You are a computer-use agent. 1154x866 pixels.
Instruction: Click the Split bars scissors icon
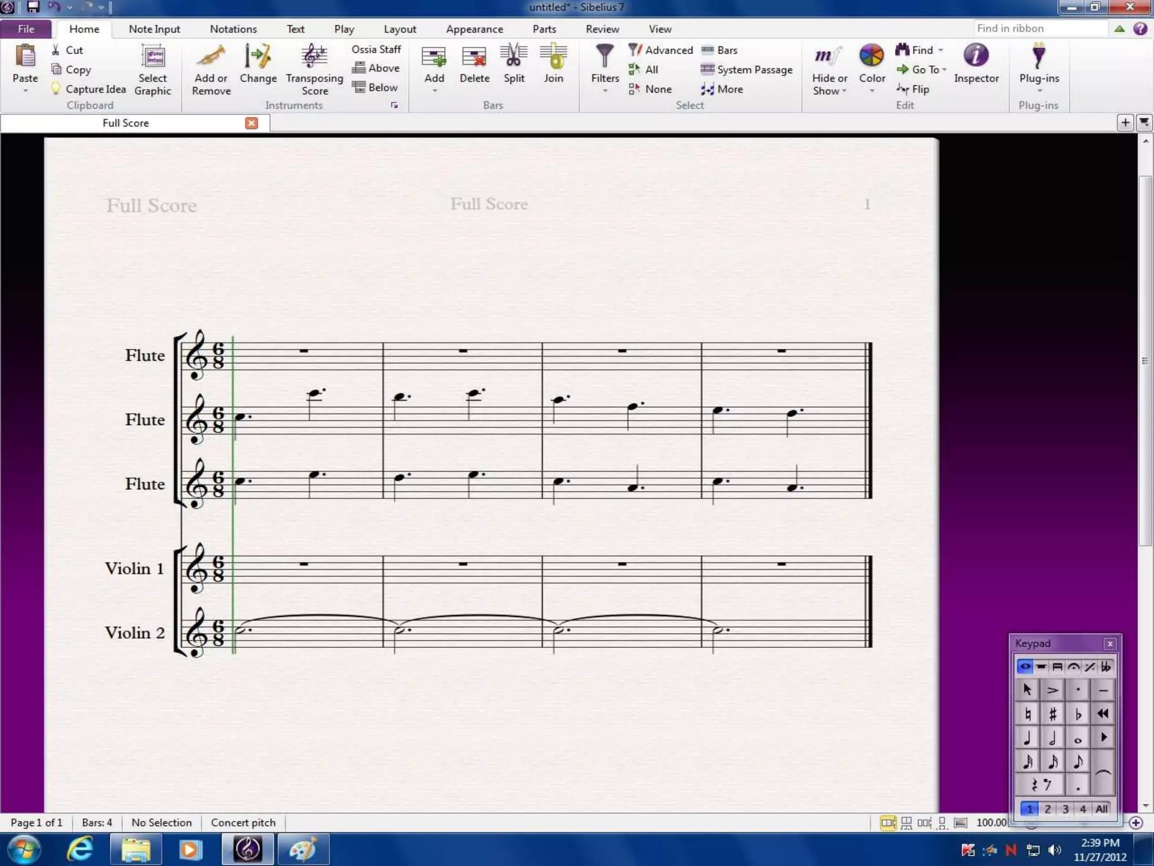pos(513,57)
